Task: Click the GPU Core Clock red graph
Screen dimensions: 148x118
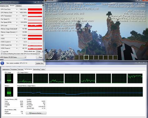Action: coord(35,9)
